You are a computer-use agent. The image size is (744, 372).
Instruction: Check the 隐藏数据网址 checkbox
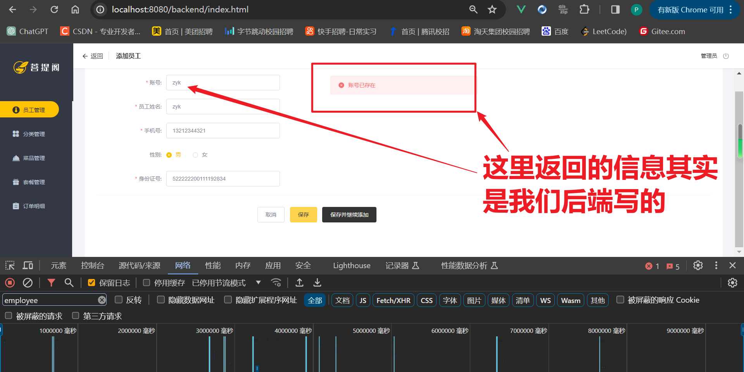161,300
